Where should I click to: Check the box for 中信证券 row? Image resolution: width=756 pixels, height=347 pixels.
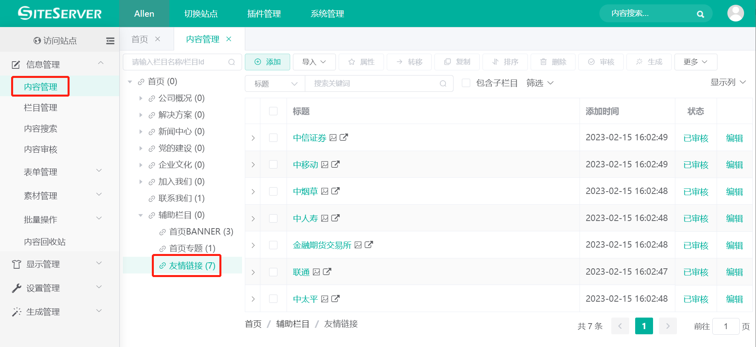coord(273,138)
